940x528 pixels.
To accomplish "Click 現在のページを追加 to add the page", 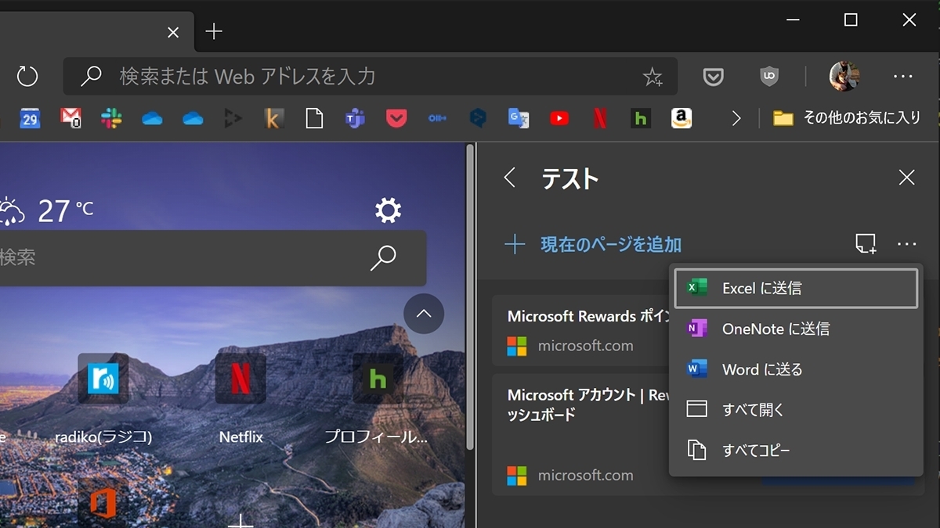I will tap(593, 245).
